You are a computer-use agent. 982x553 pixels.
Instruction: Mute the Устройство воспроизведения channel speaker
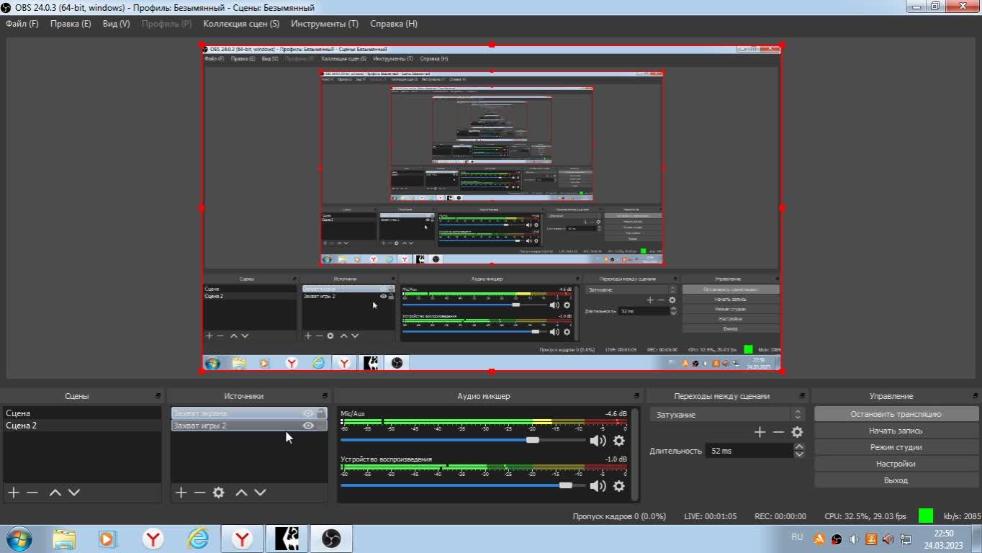tap(598, 486)
